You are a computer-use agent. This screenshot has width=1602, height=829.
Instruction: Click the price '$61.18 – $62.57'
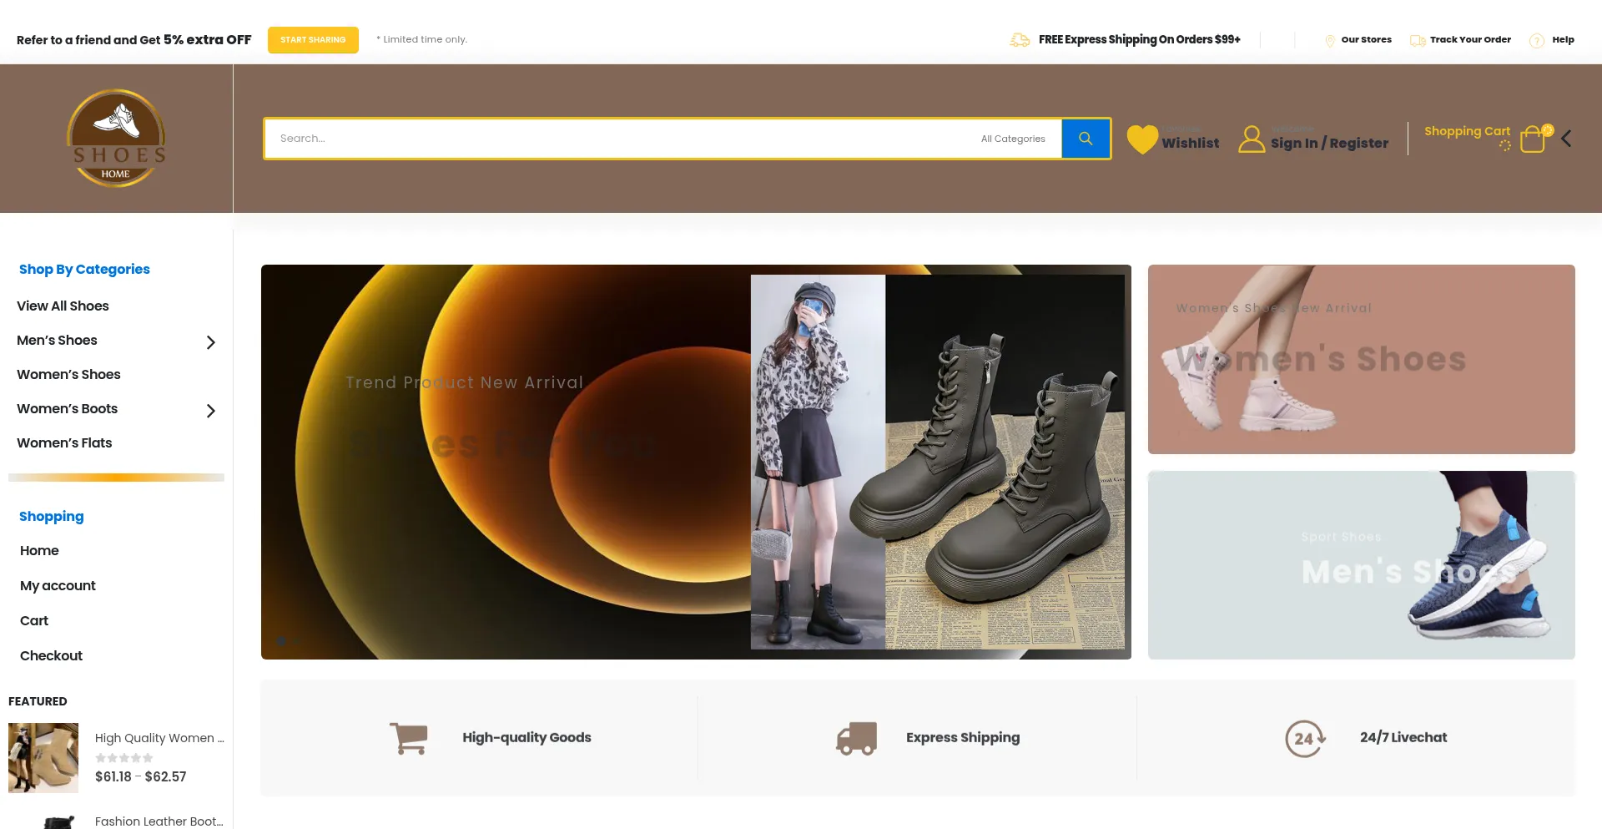[x=140, y=776]
